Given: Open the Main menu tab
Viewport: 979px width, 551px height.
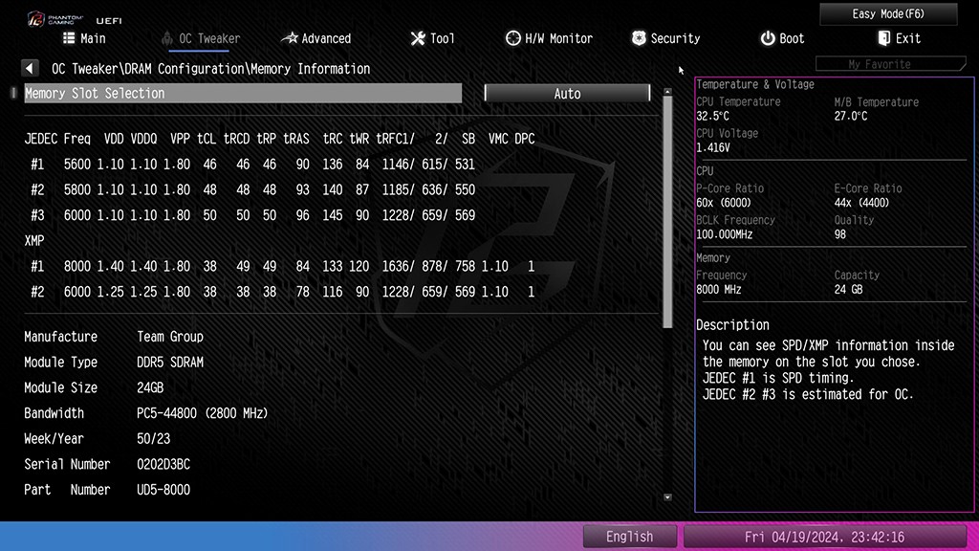Looking at the screenshot, I should (84, 38).
